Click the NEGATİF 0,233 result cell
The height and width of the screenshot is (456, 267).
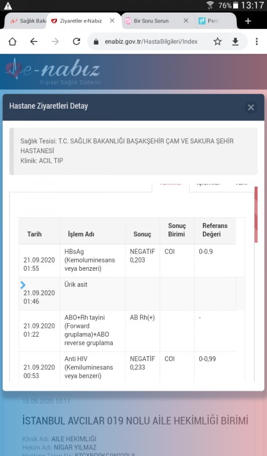(x=142, y=363)
